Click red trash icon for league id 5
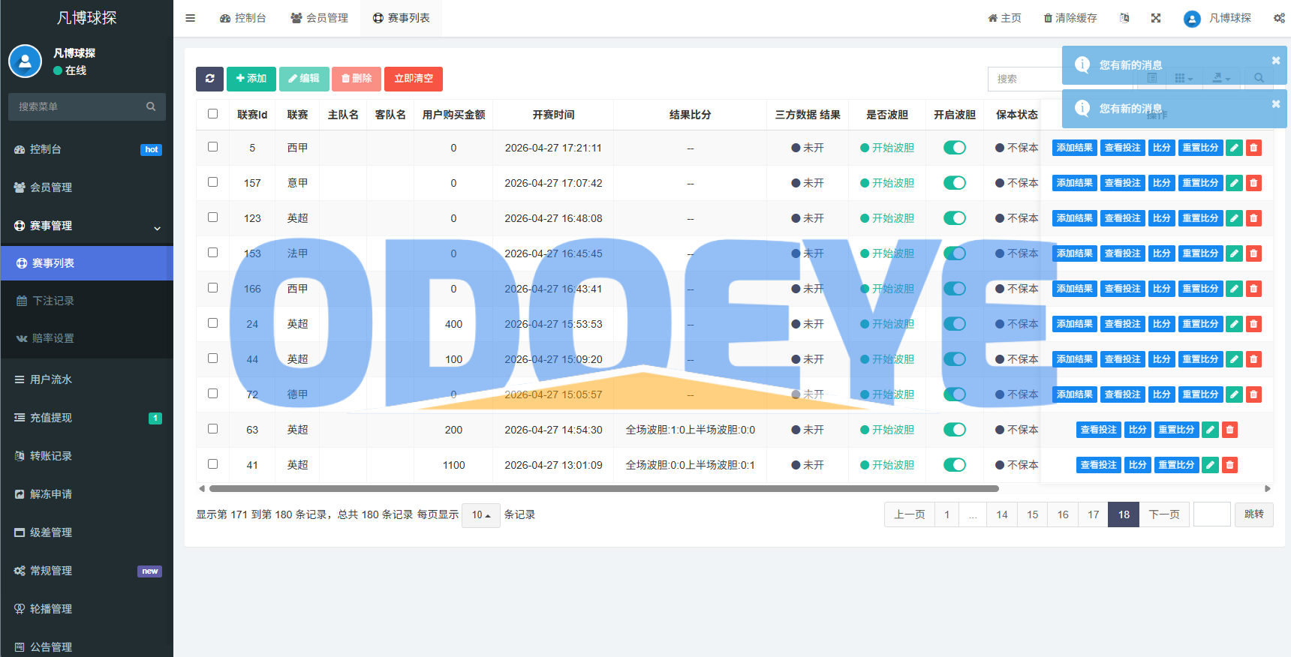 tap(1253, 148)
